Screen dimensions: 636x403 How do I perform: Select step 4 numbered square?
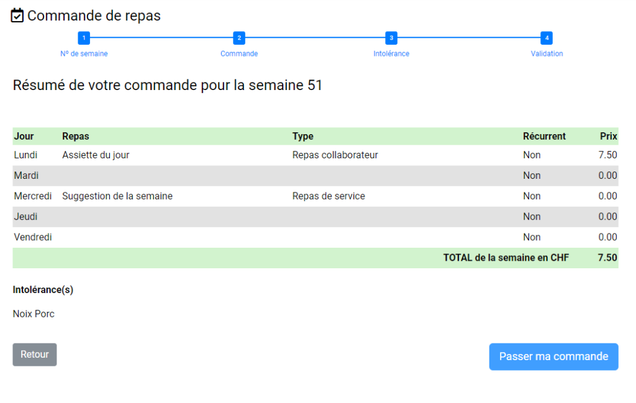[x=547, y=38]
